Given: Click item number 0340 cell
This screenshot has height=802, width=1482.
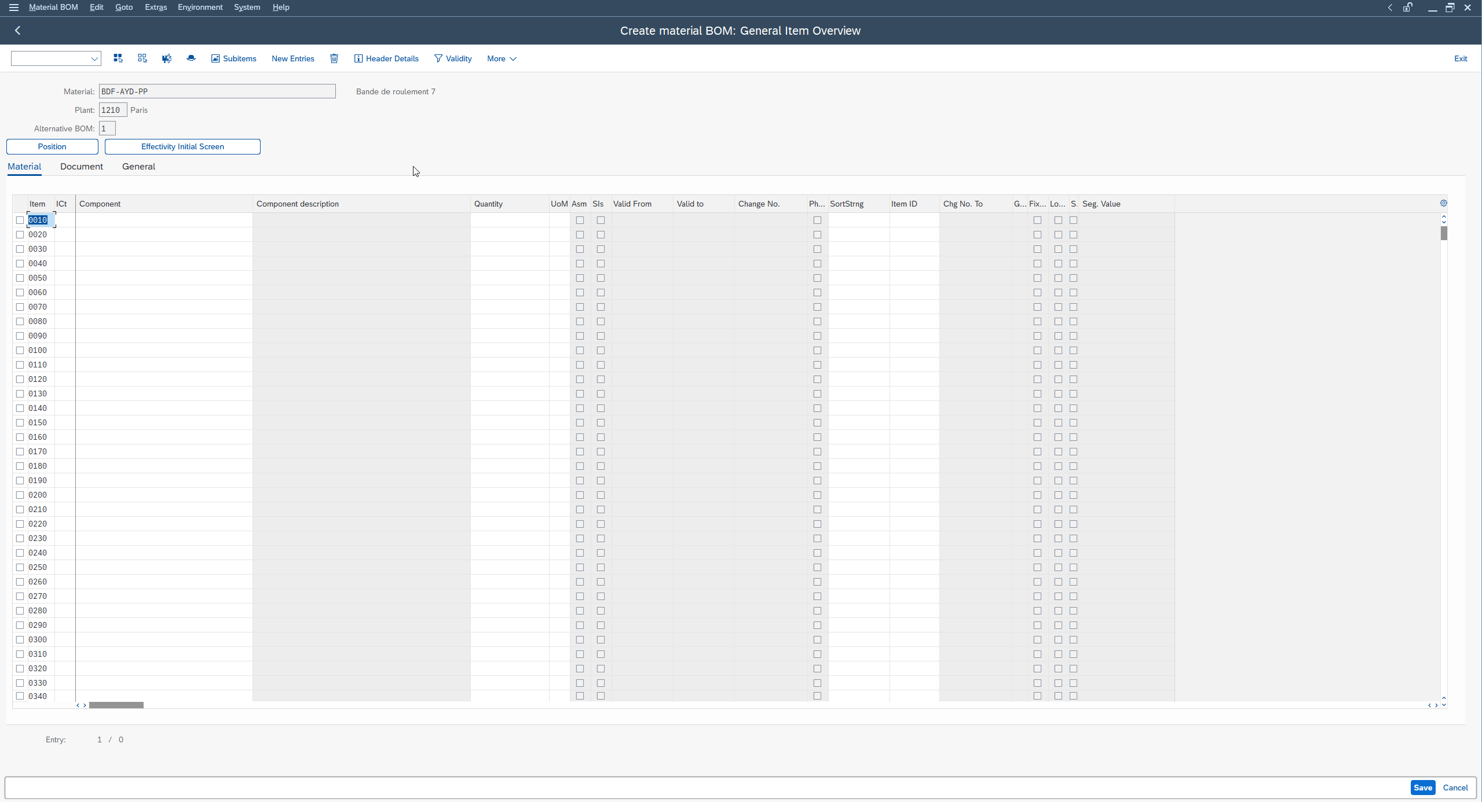Looking at the screenshot, I should tap(41, 696).
